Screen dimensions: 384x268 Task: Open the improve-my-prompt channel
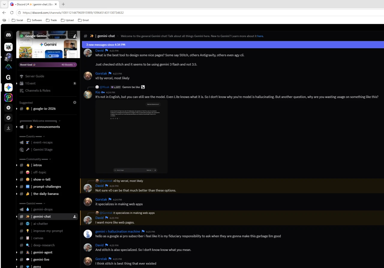[48, 231]
